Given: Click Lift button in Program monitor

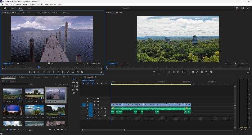Looking at the screenshot, I should point(193,72).
